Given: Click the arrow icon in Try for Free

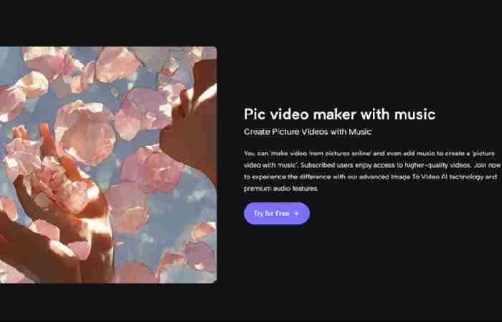Looking at the screenshot, I should [296, 213].
